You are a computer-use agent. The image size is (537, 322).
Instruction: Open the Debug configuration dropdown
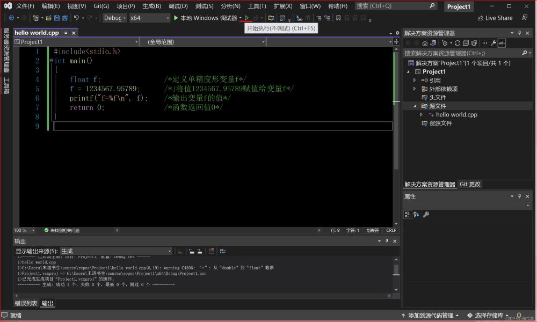tap(114, 18)
